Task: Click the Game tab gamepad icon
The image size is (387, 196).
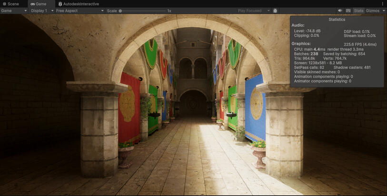Action: coord(33,4)
